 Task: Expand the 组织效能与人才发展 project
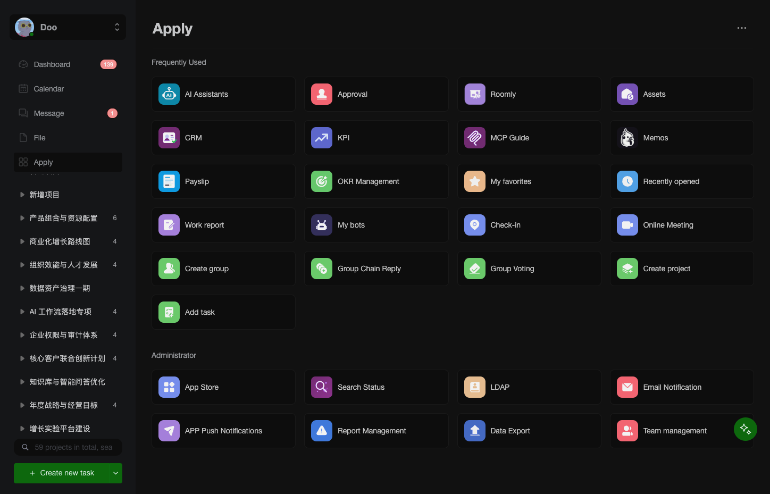[22, 265]
